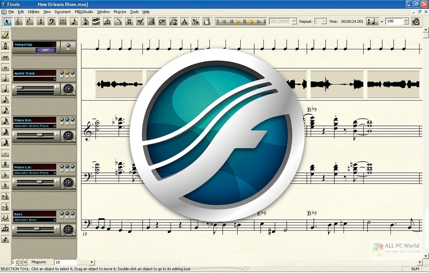The image size is (429, 273).
Task: Open the MIDI/Audio menu
Action: pyautogui.click(x=84, y=12)
